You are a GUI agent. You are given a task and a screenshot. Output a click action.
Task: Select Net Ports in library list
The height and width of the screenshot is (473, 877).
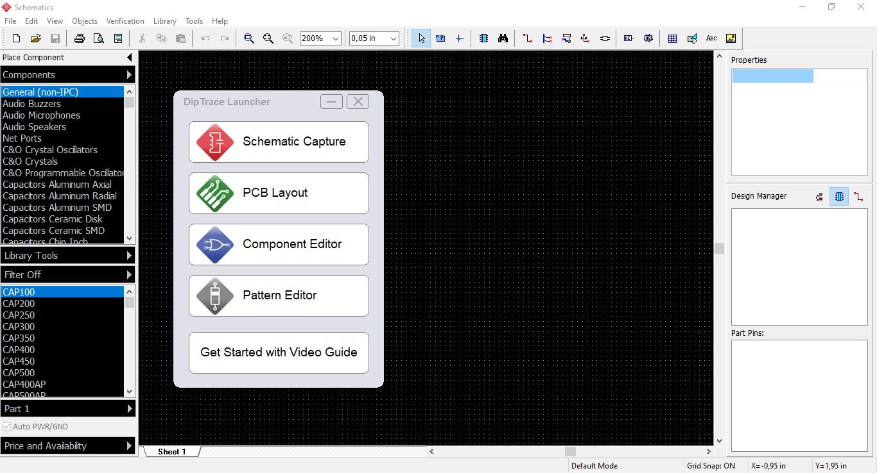click(62, 138)
